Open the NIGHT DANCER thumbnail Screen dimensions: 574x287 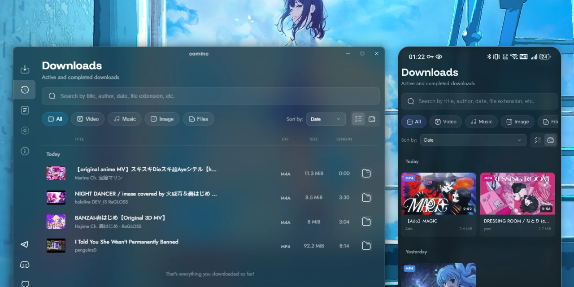click(56, 197)
